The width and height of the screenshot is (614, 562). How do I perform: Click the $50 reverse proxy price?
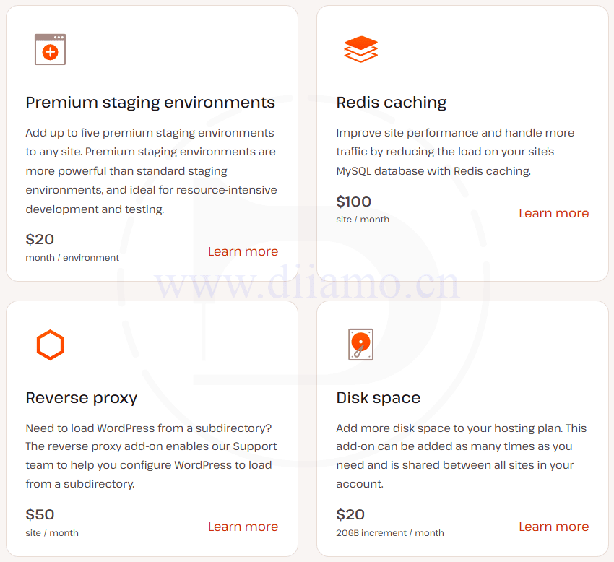coord(40,514)
